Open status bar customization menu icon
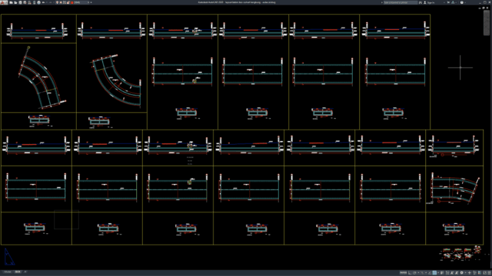 [x=490, y=273]
